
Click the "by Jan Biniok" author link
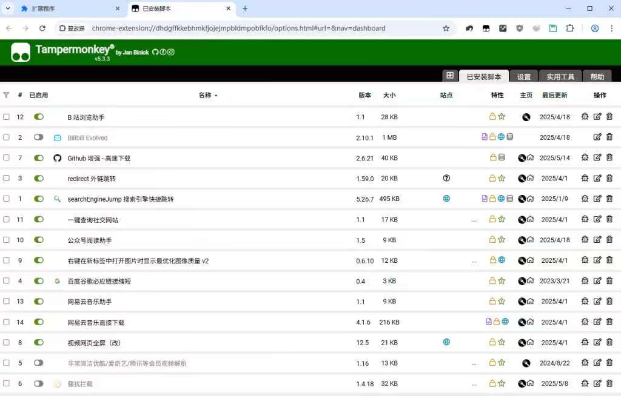click(130, 52)
